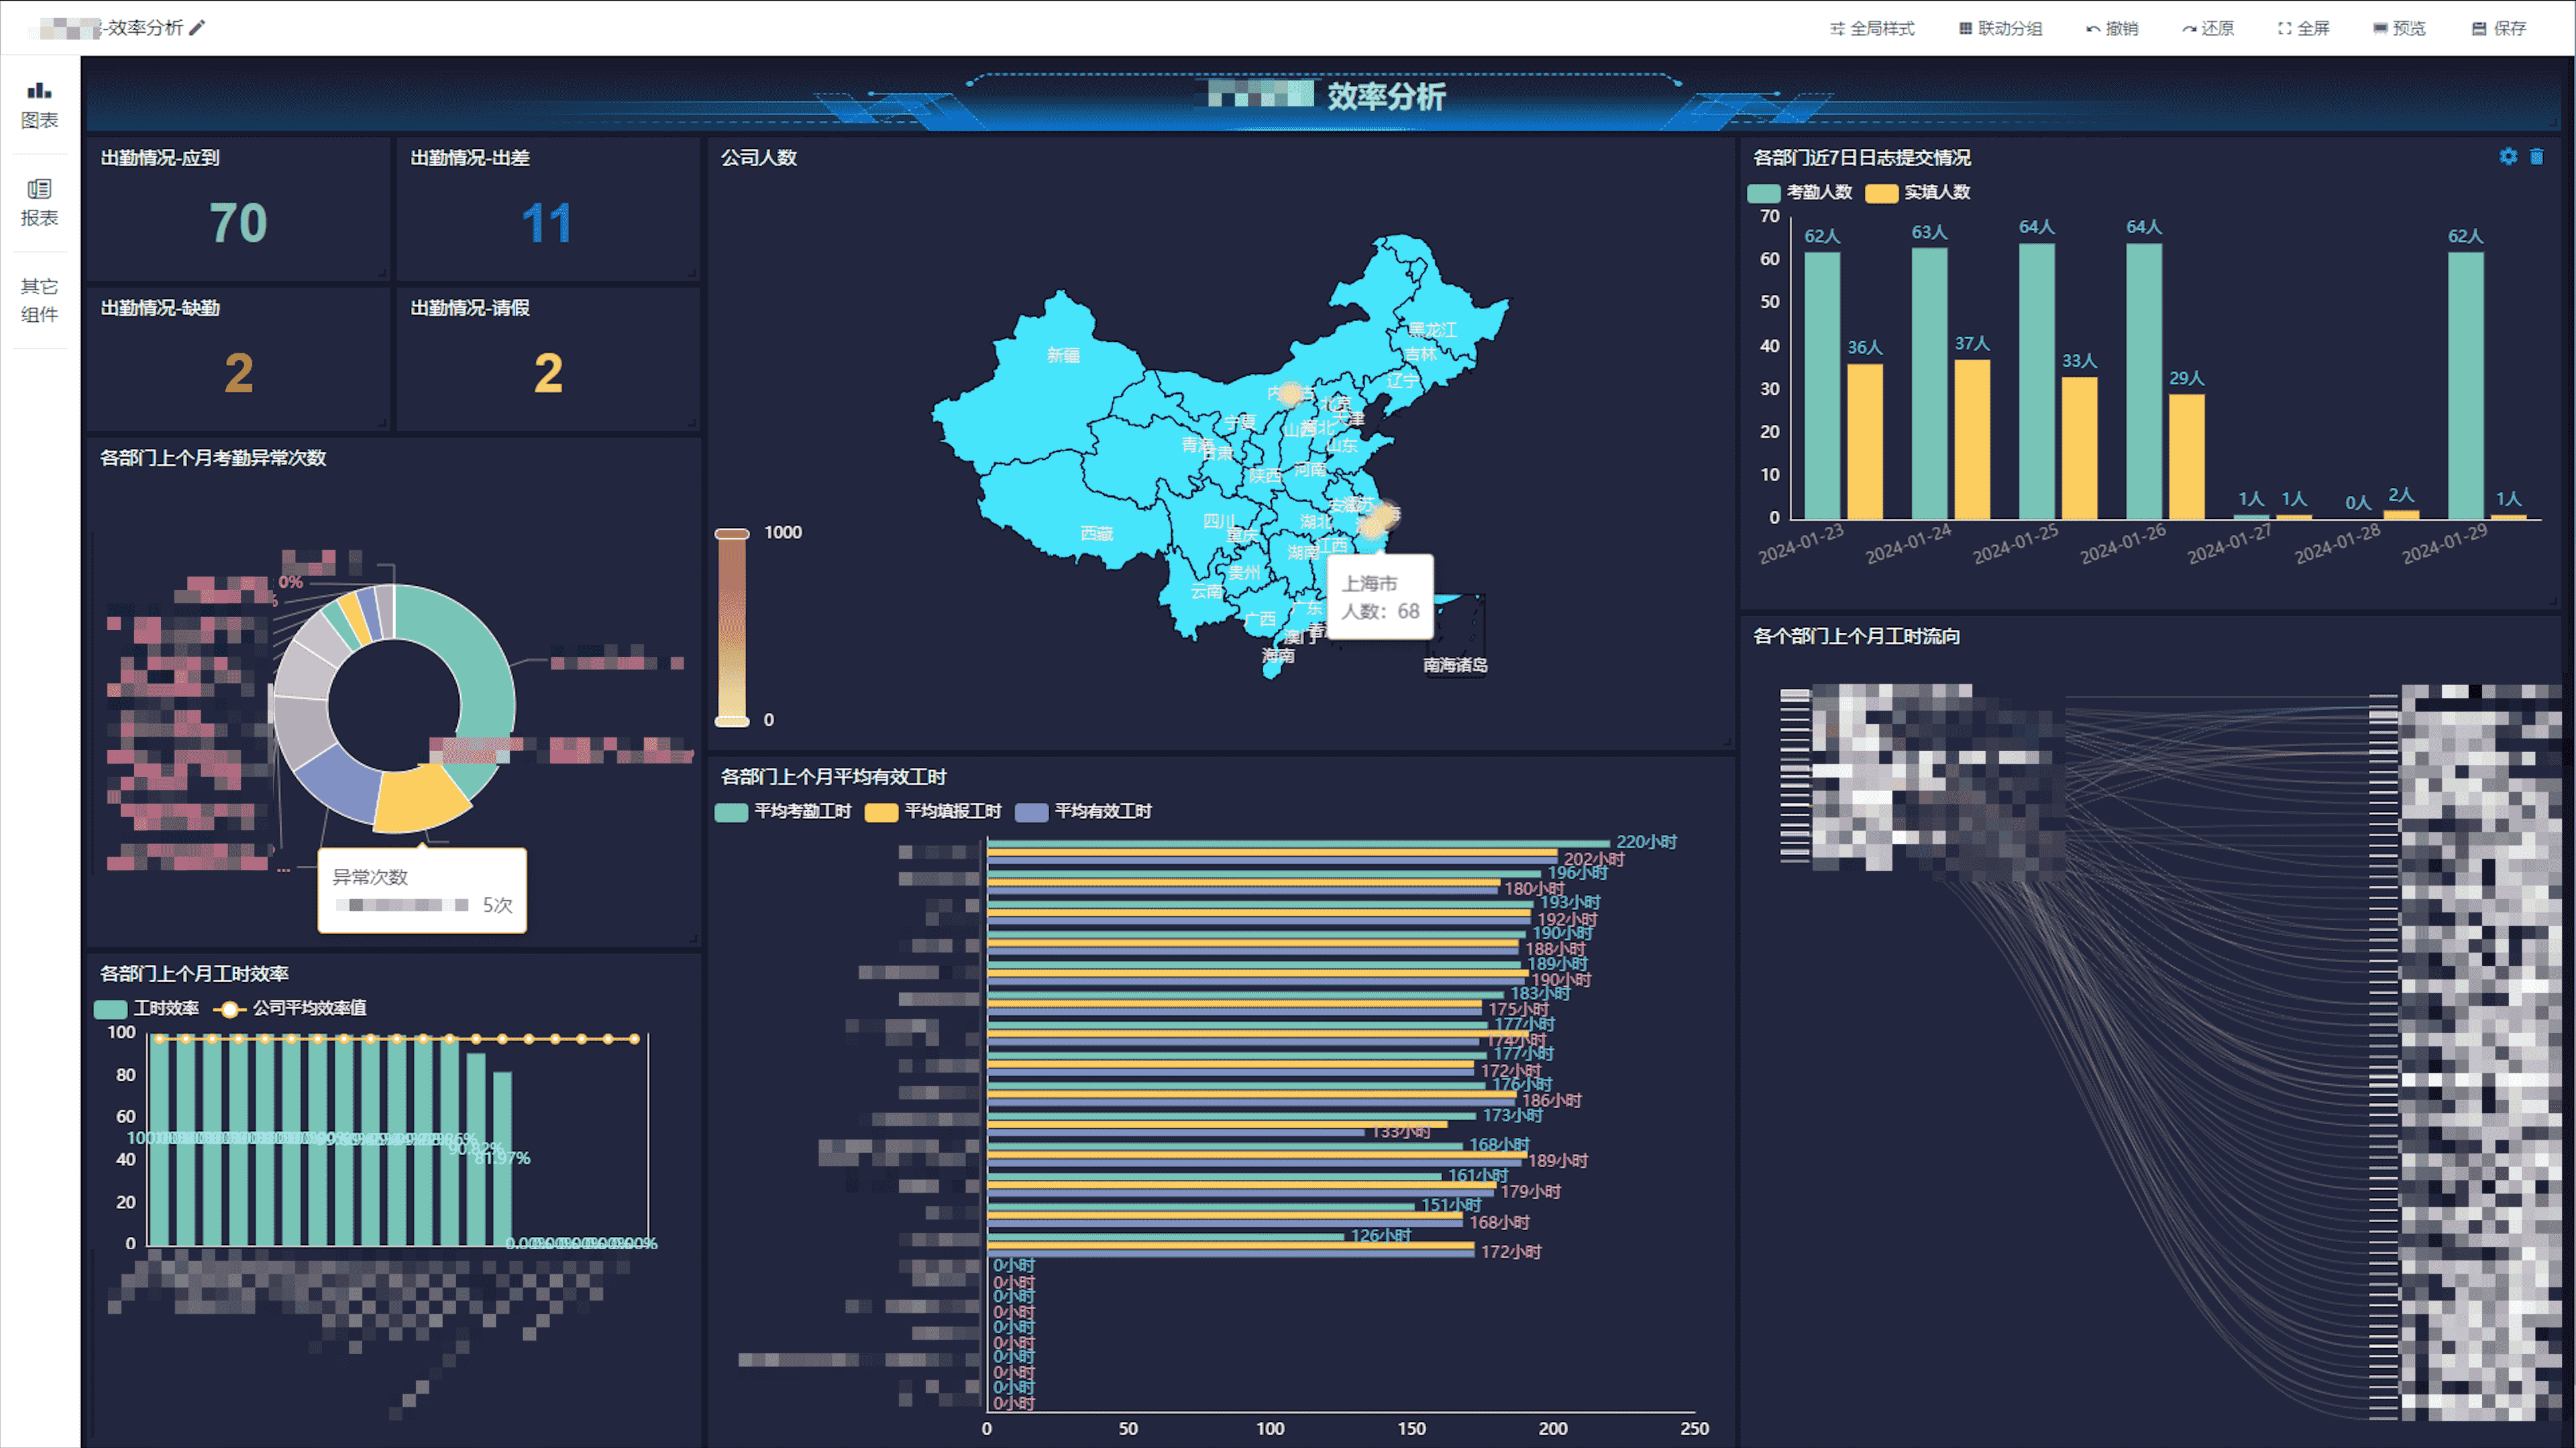Select the 2 value in 出勤情况-请假 card
This screenshot has height=1448, width=2576.
pos(548,374)
